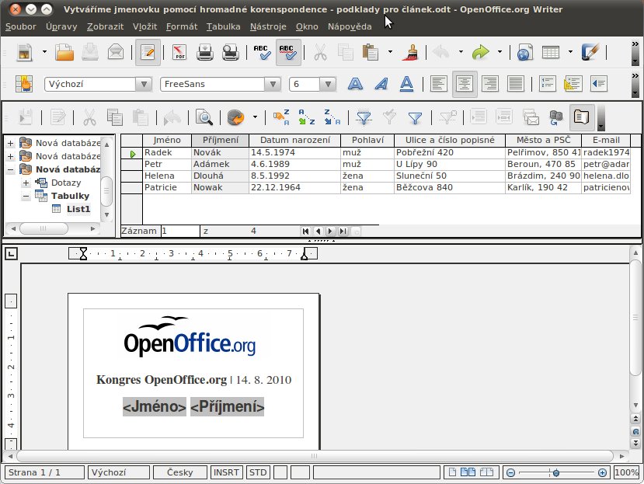The height and width of the screenshot is (484, 644).
Task: Open the Nápověda menu
Action: 350,26
